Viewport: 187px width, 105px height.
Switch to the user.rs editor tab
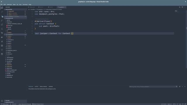tap(41, 7)
